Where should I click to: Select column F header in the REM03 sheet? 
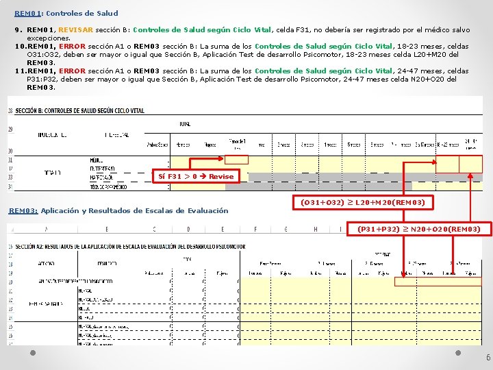pyautogui.click(x=255, y=230)
